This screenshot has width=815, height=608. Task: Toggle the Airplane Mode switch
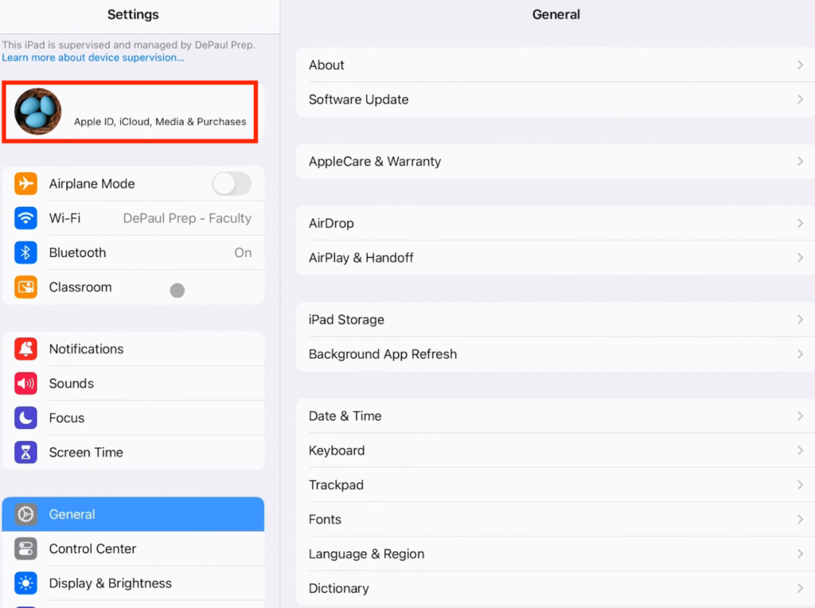tap(232, 184)
